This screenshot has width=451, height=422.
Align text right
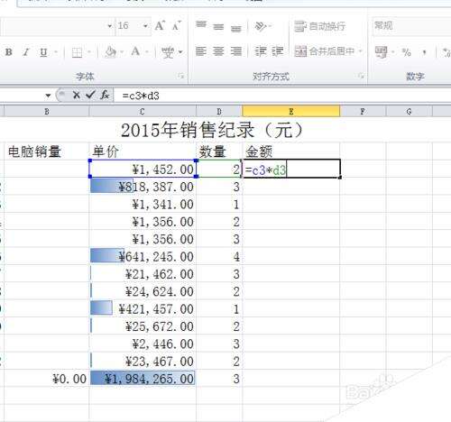236,51
